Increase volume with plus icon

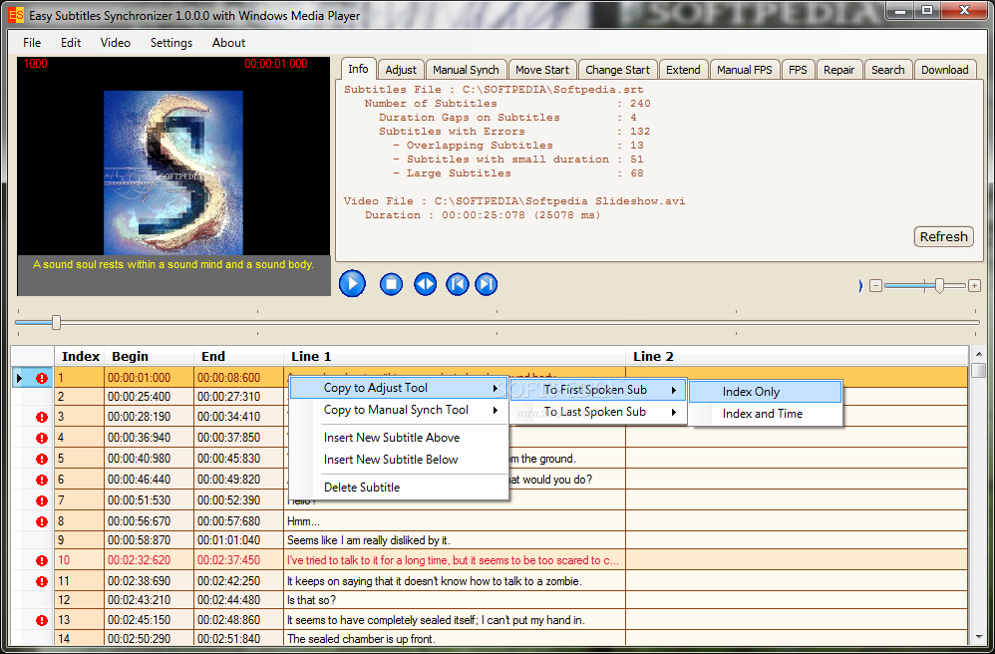click(x=974, y=286)
